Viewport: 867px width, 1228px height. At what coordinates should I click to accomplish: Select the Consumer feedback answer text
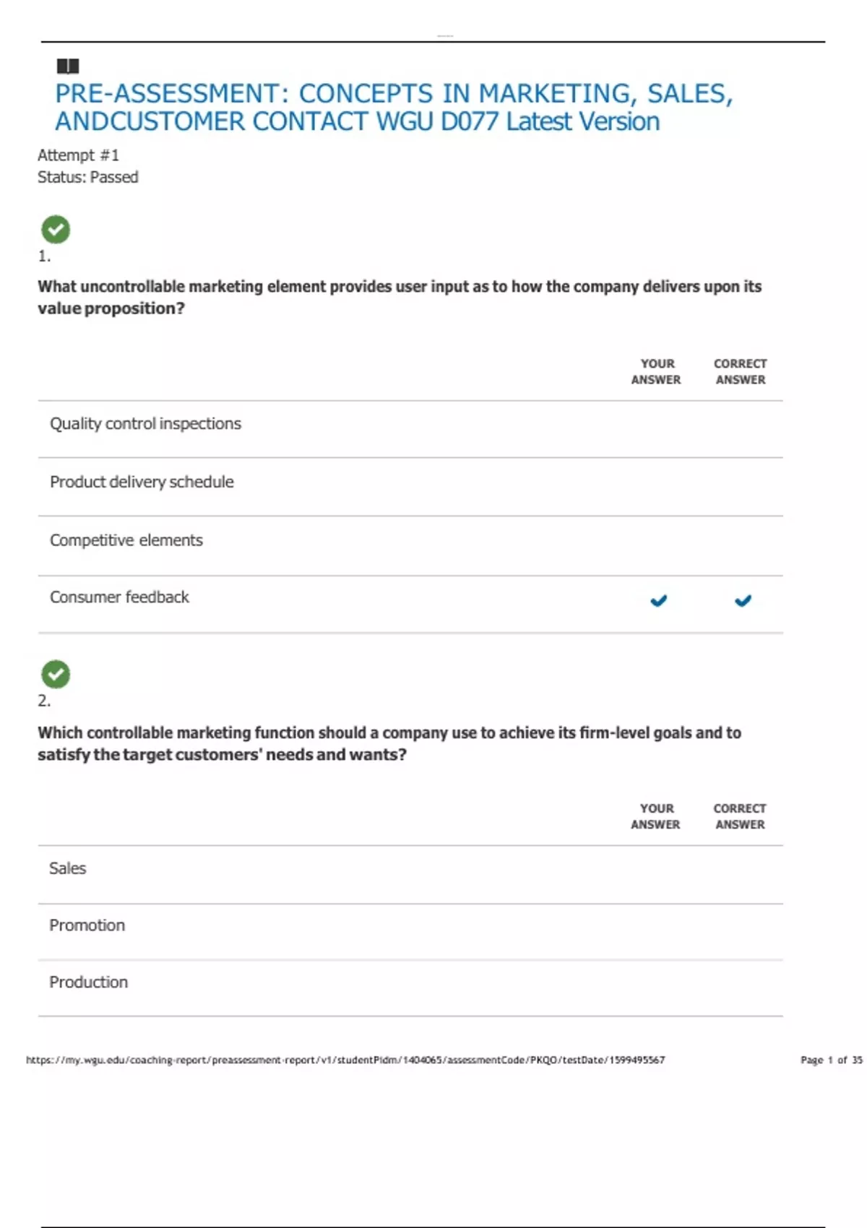(x=119, y=597)
